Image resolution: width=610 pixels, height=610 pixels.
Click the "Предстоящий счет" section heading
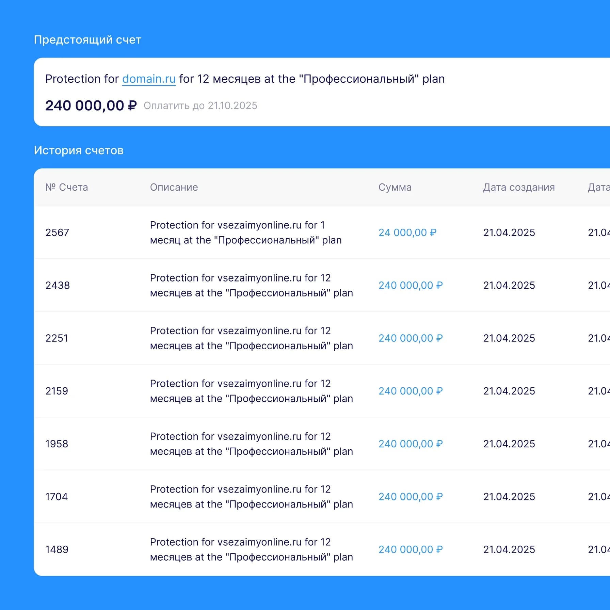point(87,40)
